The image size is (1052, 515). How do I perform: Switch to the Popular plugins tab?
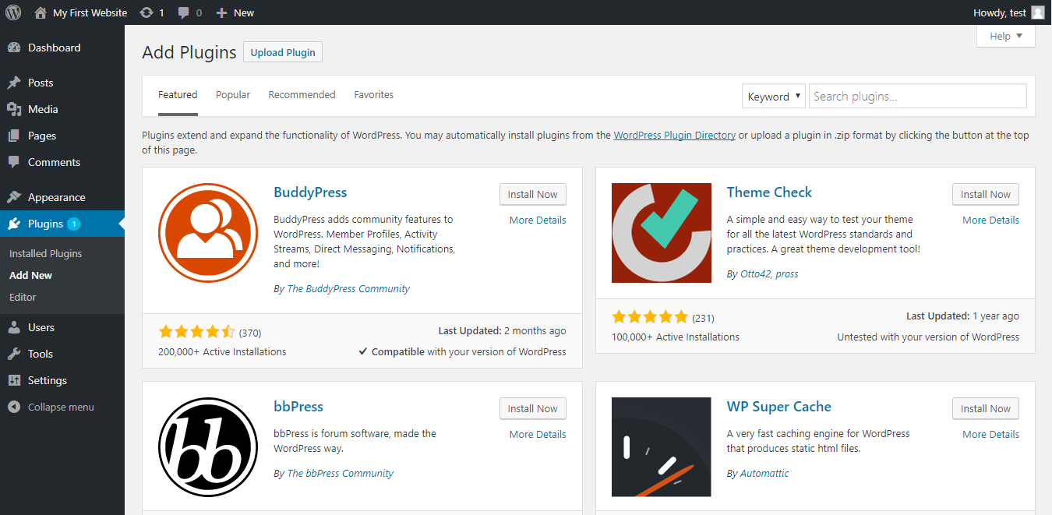[232, 94]
